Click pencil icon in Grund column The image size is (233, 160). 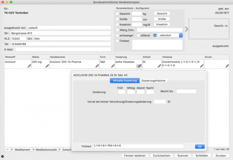(x=227, y=66)
